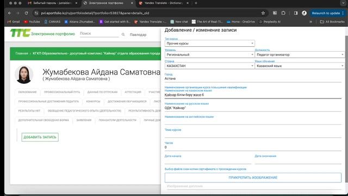The width and height of the screenshot is (348, 196).
Task: Click the Russian name field with ОДК "Кайнар"
Action: click(x=253, y=108)
